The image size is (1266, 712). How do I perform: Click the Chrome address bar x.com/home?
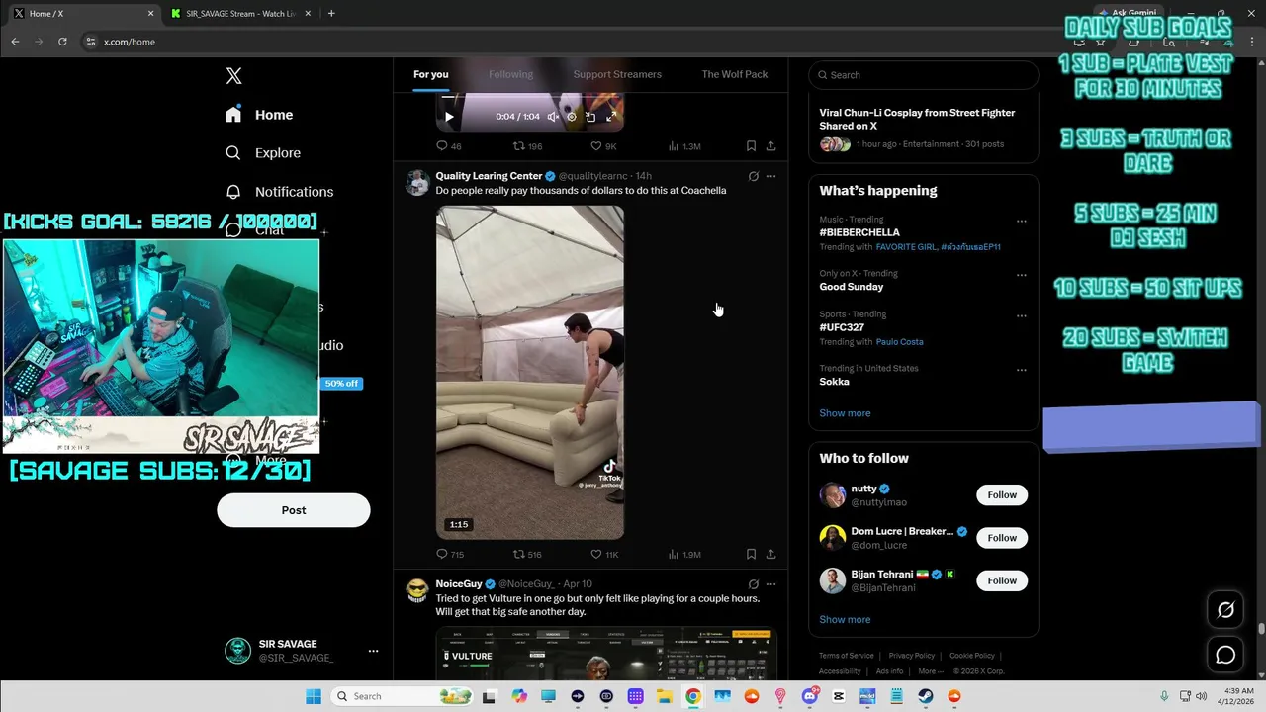click(x=130, y=42)
